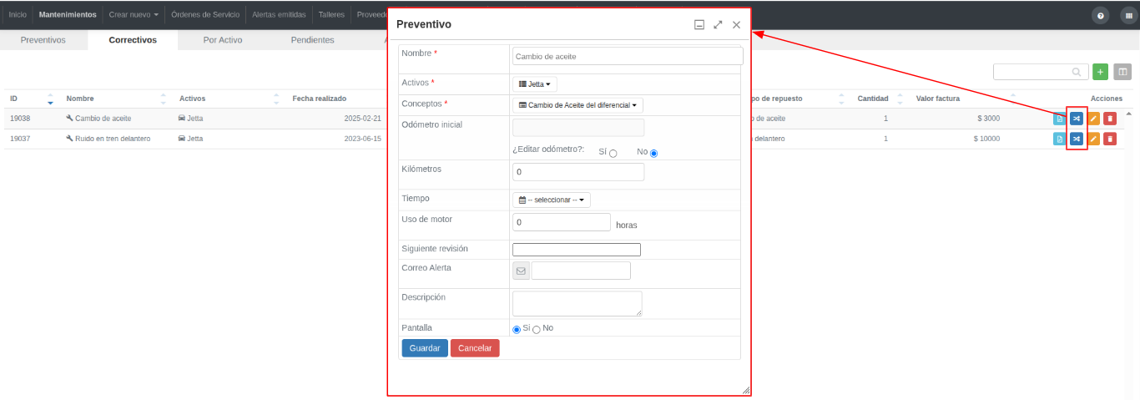
Task: Click the shuffle icon in the $ 3000 row
Action: pyautogui.click(x=1077, y=119)
